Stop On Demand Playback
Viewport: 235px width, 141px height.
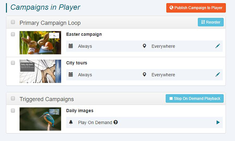pyautogui.click(x=194, y=98)
